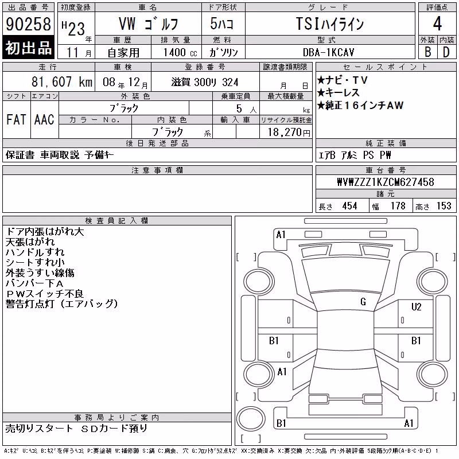Select the overall grade 4 cell
Screen dimensions: 459x459
437,24
